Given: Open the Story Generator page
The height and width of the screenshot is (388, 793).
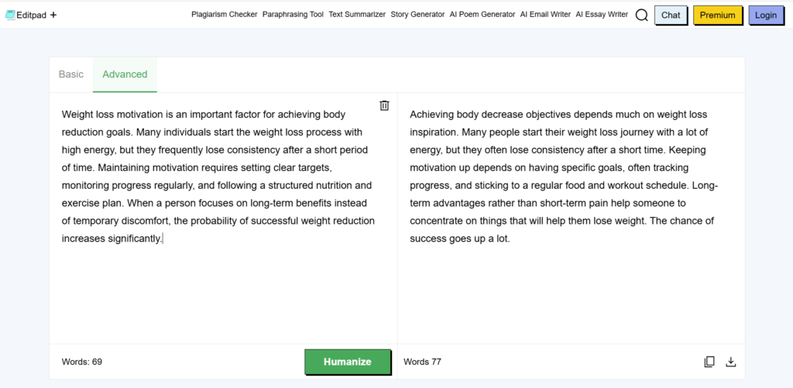Looking at the screenshot, I should pyautogui.click(x=417, y=15).
